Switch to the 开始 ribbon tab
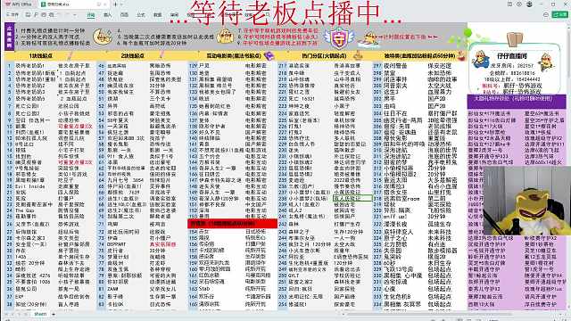The height and width of the screenshot is (321, 571). pyautogui.click(x=91, y=15)
